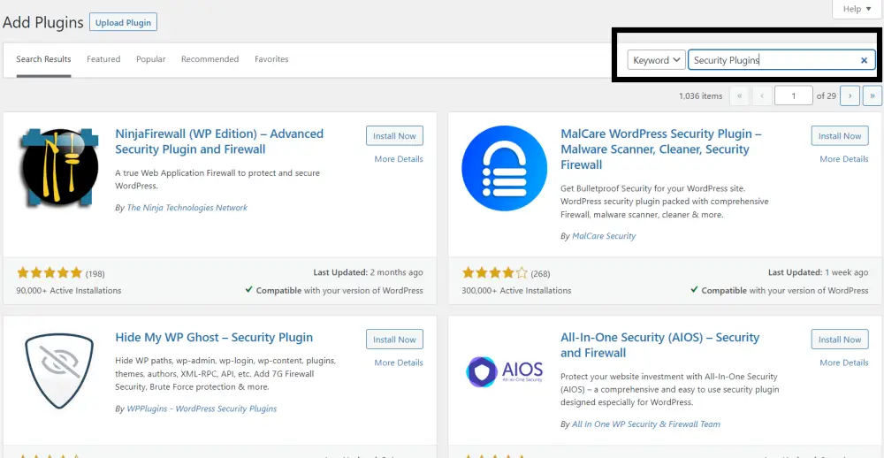Clear the plugin search field with the X icon

click(x=864, y=60)
